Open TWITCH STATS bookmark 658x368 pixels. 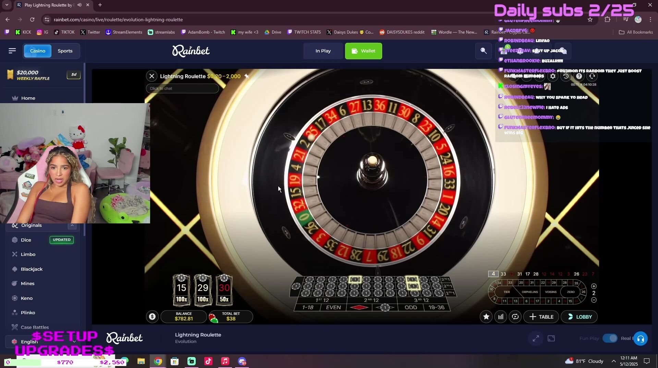point(304,32)
